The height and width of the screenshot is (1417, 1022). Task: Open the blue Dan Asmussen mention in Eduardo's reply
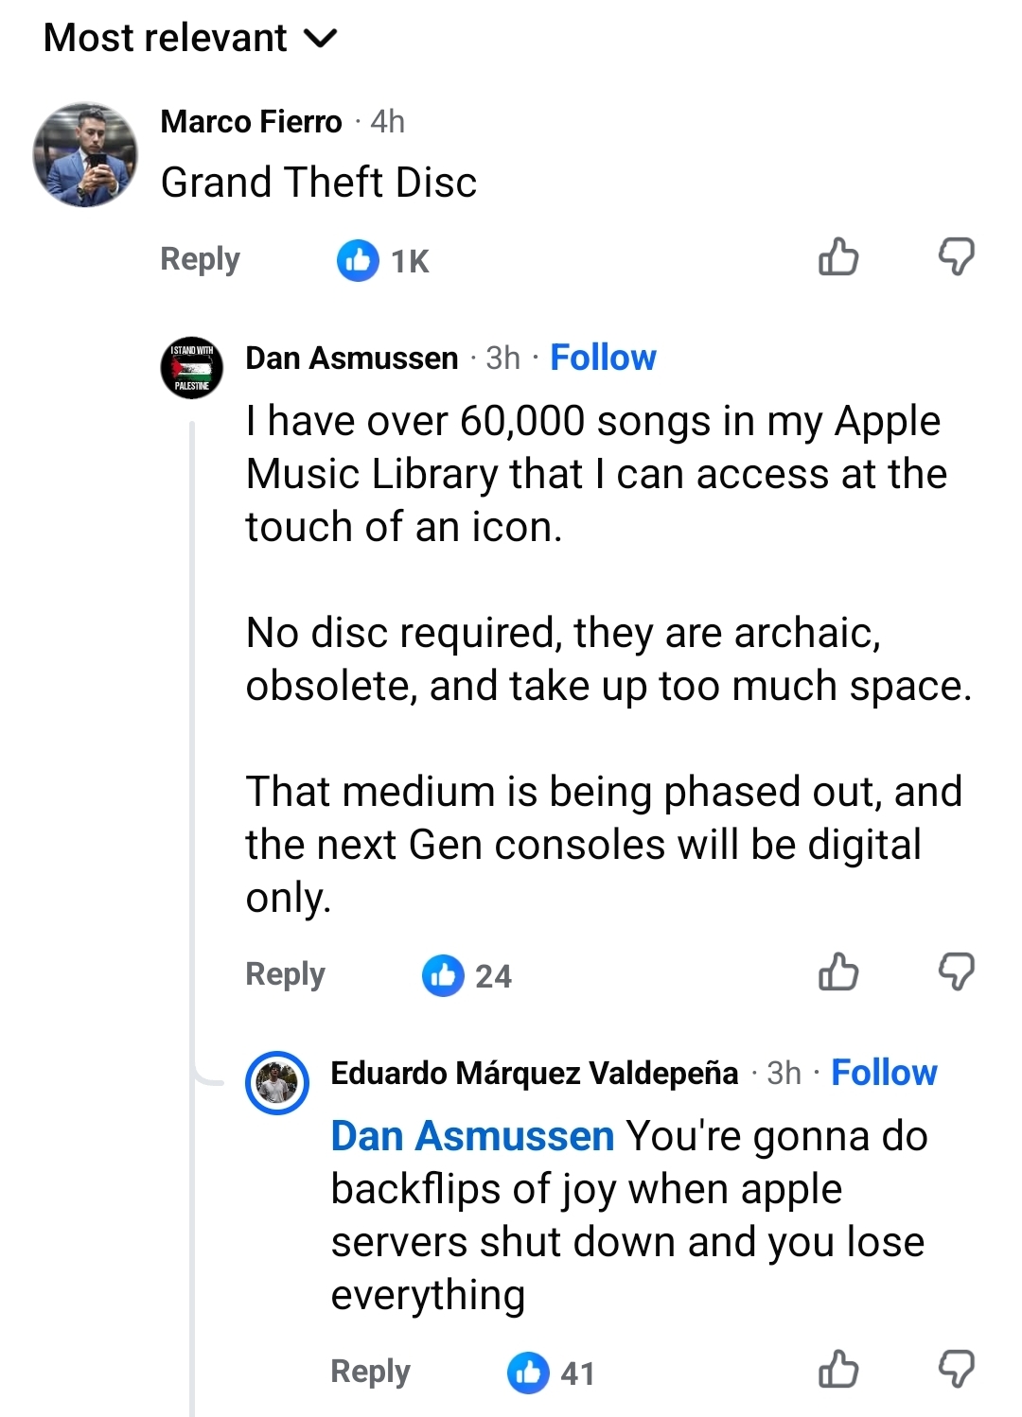point(472,1136)
